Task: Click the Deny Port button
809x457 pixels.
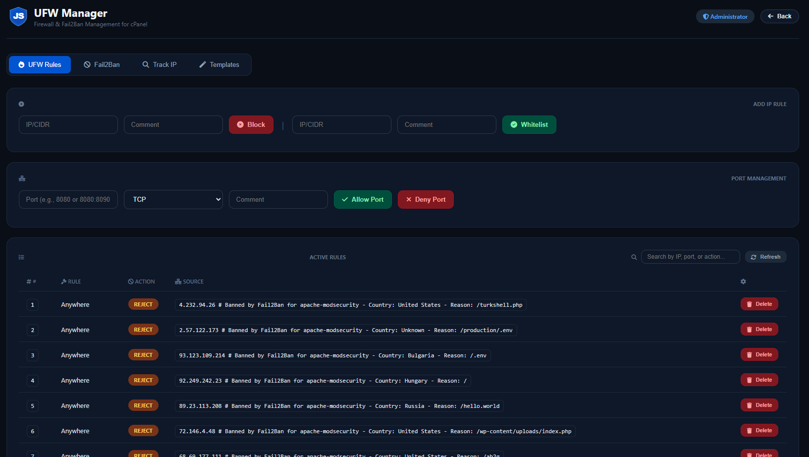Action: pyautogui.click(x=426, y=199)
